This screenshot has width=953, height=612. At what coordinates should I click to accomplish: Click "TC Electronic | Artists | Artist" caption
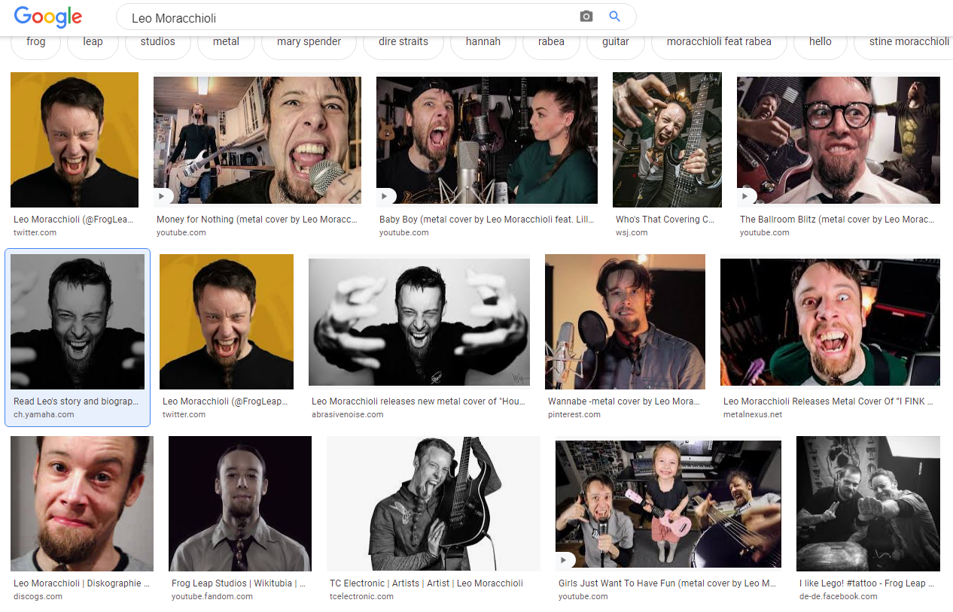[426, 583]
